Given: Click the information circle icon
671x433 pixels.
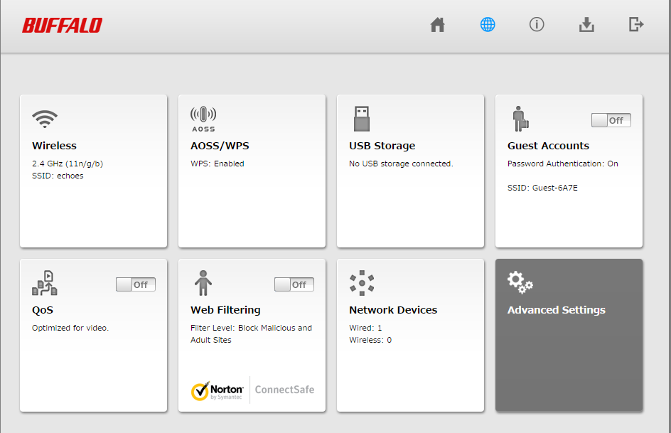Looking at the screenshot, I should (537, 25).
